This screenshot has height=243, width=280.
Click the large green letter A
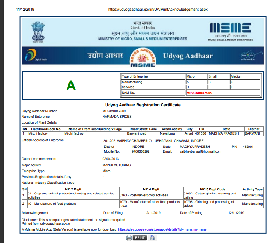[x=71, y=85]
